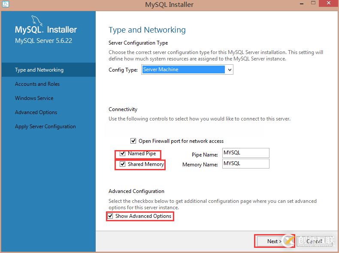Viewport: 339px width, 253px height.
Task: Open the Config Type dropdown arrow
Action: pyautogui.click(x=230, y=69)
